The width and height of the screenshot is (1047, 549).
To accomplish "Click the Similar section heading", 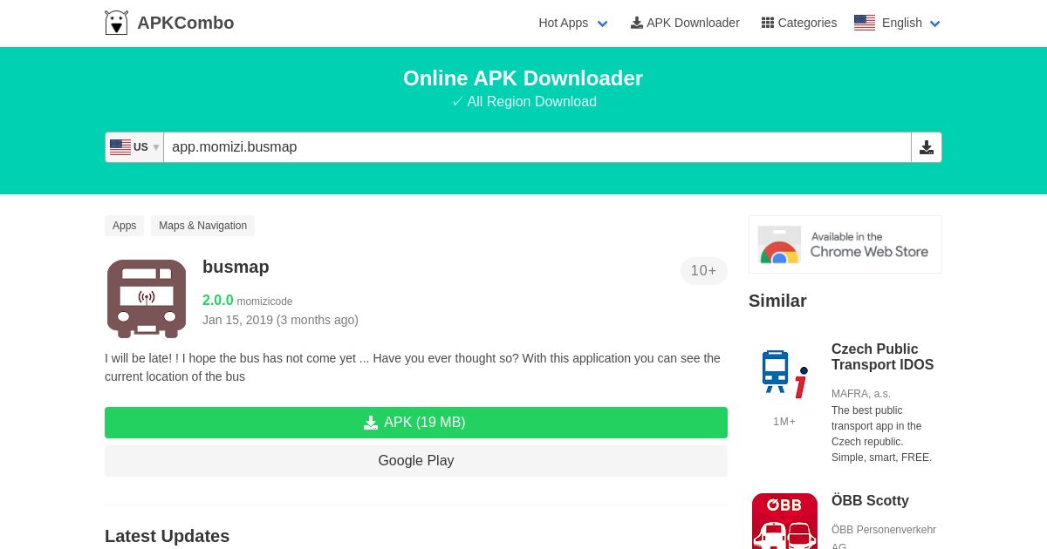I will [777, 301].
